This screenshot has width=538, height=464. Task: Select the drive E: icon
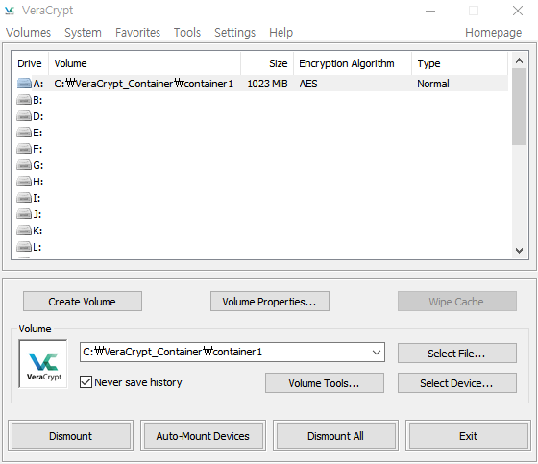[x=24, y=133]
